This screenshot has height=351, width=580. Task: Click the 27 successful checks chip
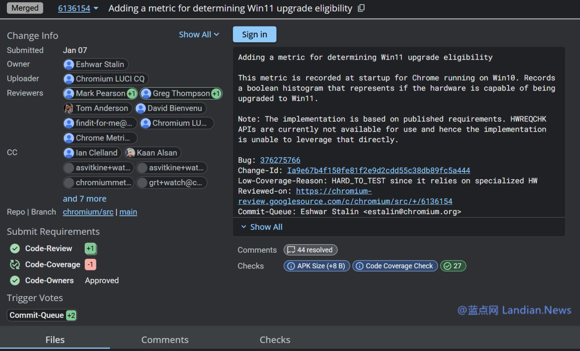(453, 266)
